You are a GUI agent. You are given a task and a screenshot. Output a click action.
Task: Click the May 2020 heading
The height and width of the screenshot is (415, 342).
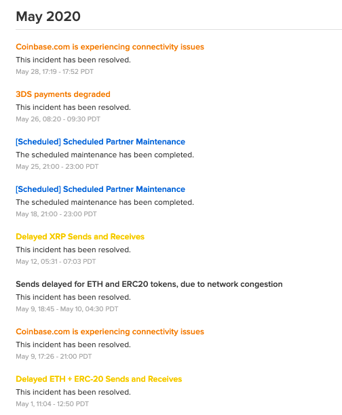[48, 17]
